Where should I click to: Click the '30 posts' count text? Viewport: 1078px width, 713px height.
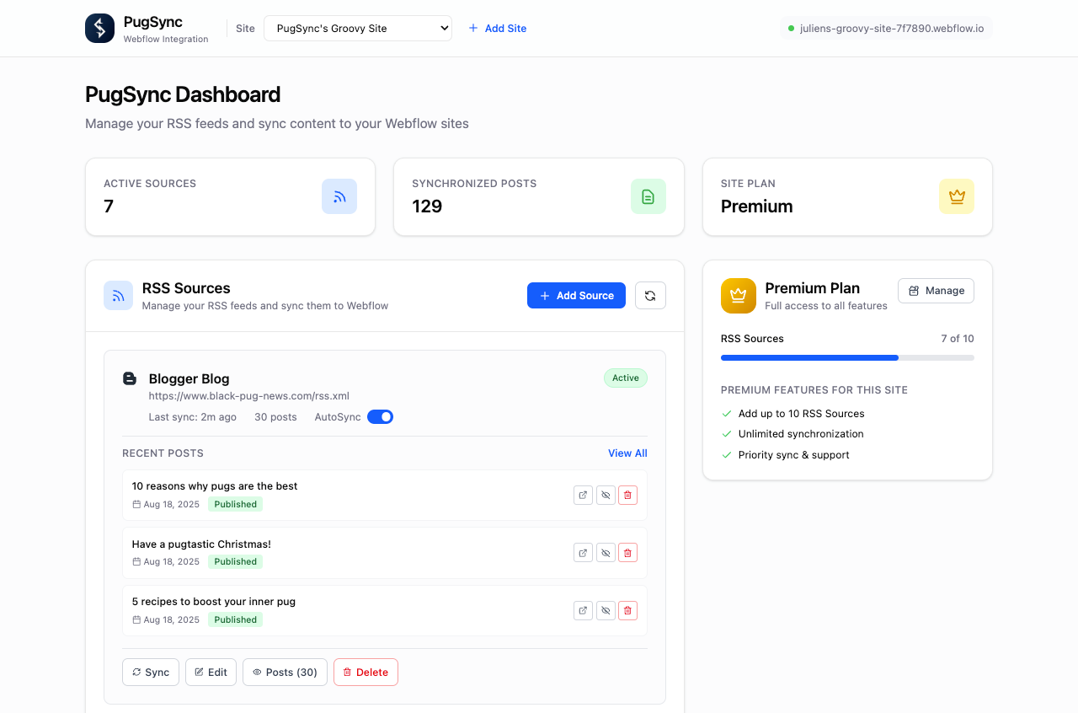pos(275,416)
